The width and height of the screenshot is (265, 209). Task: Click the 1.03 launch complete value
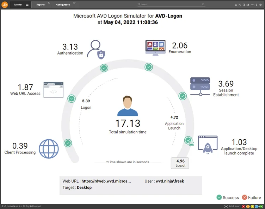[239, 142]
